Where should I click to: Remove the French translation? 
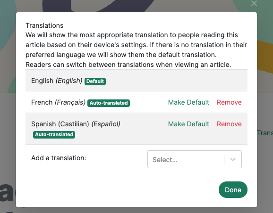[229, 102]
